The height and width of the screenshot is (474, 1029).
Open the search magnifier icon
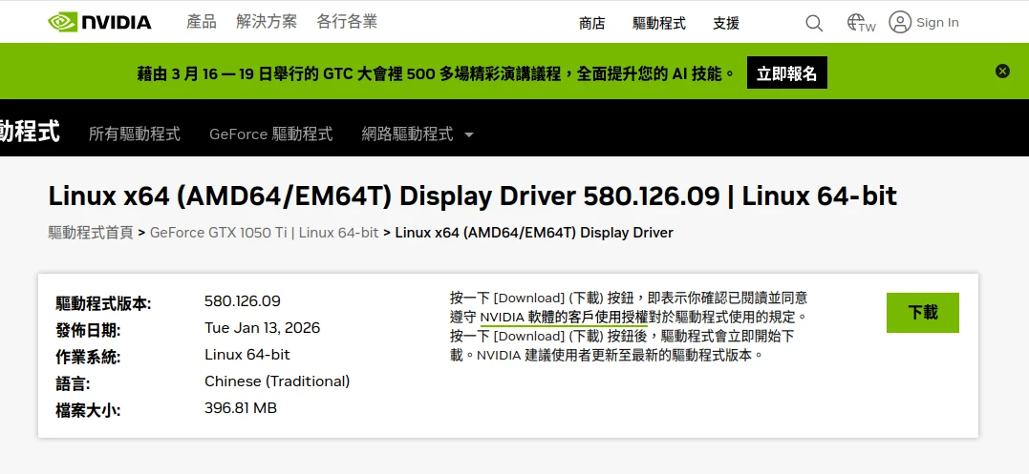coord(814,23)
